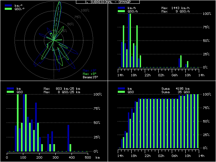Click the '02h' tick label in cumulative chart
This screenshot has width=216, height=162.
point(161,156)
